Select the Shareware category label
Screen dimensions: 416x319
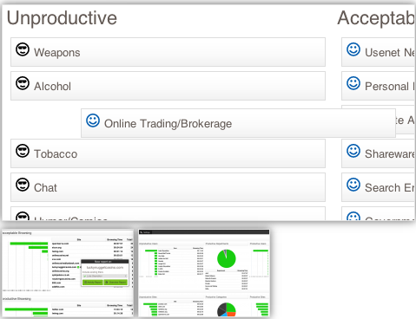click(390, 154)
